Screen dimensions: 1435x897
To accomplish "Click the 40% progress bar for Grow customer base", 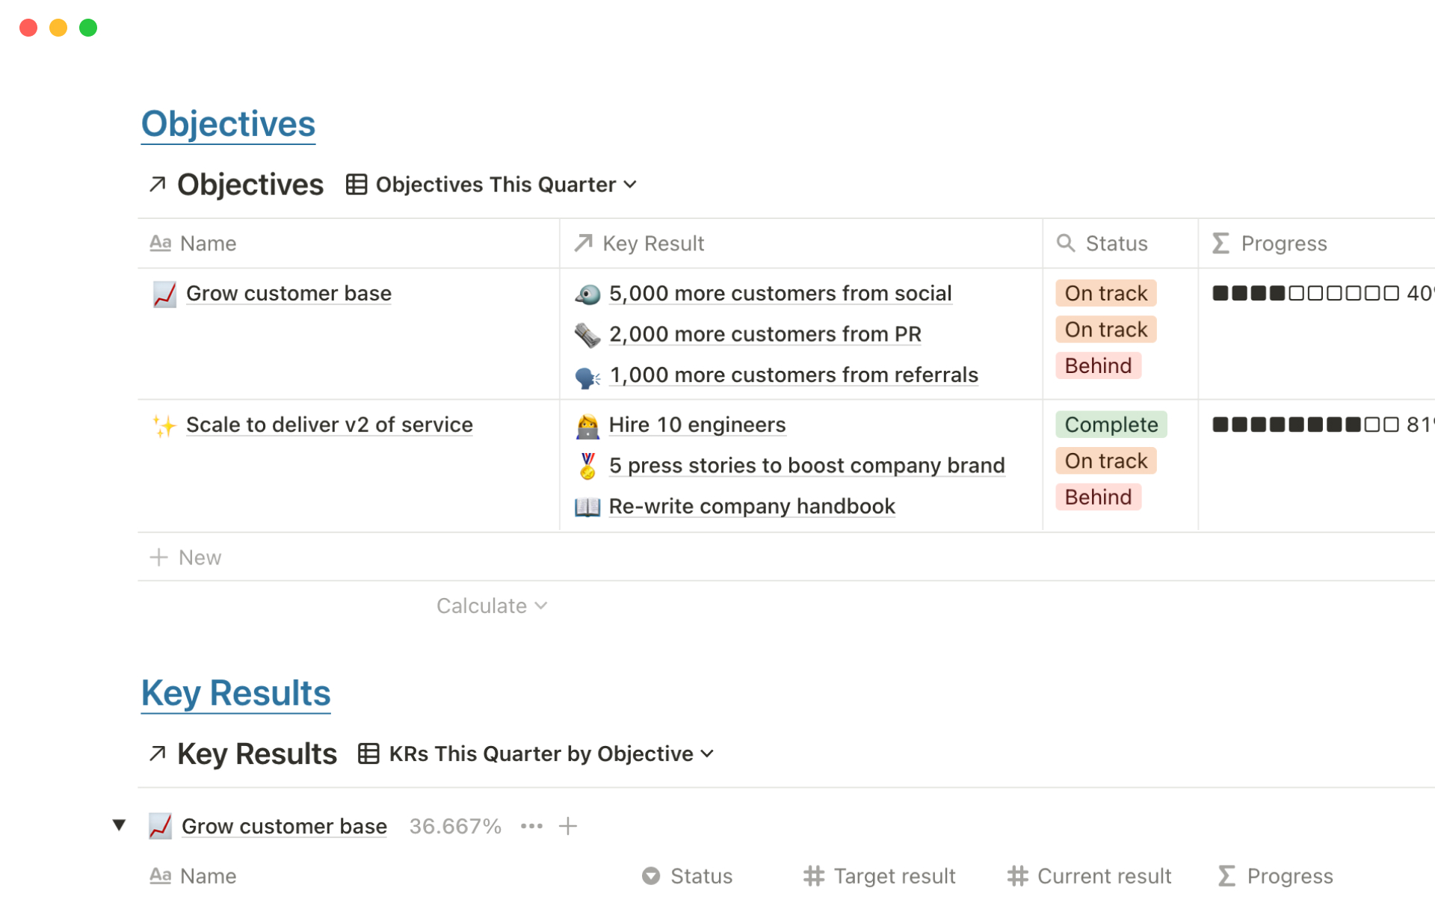I will [1308, 293].
